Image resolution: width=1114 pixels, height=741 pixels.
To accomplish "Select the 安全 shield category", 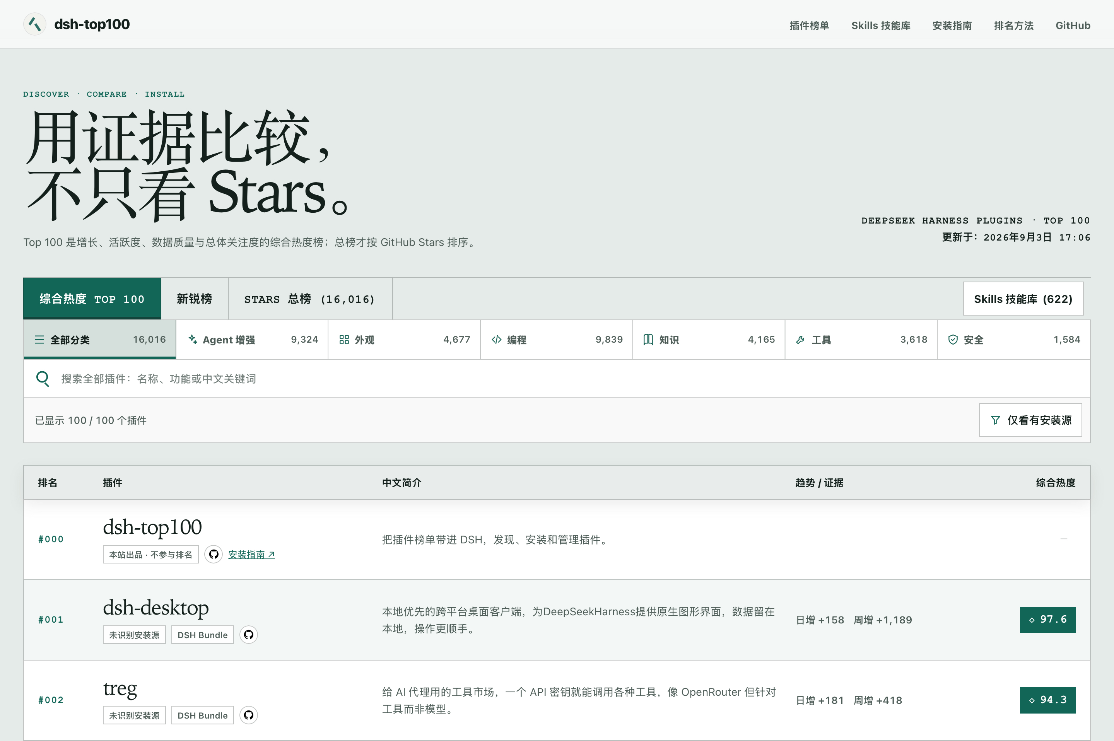I will pos(1013,340).
